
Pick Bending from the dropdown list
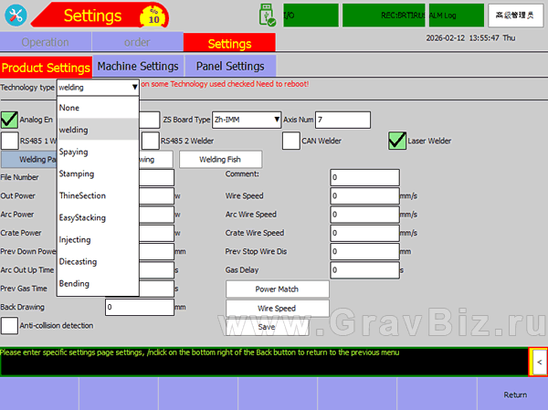[x=74, y=284]
